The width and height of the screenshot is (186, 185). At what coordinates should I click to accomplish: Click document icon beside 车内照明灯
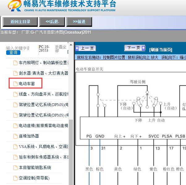point(15,63)
